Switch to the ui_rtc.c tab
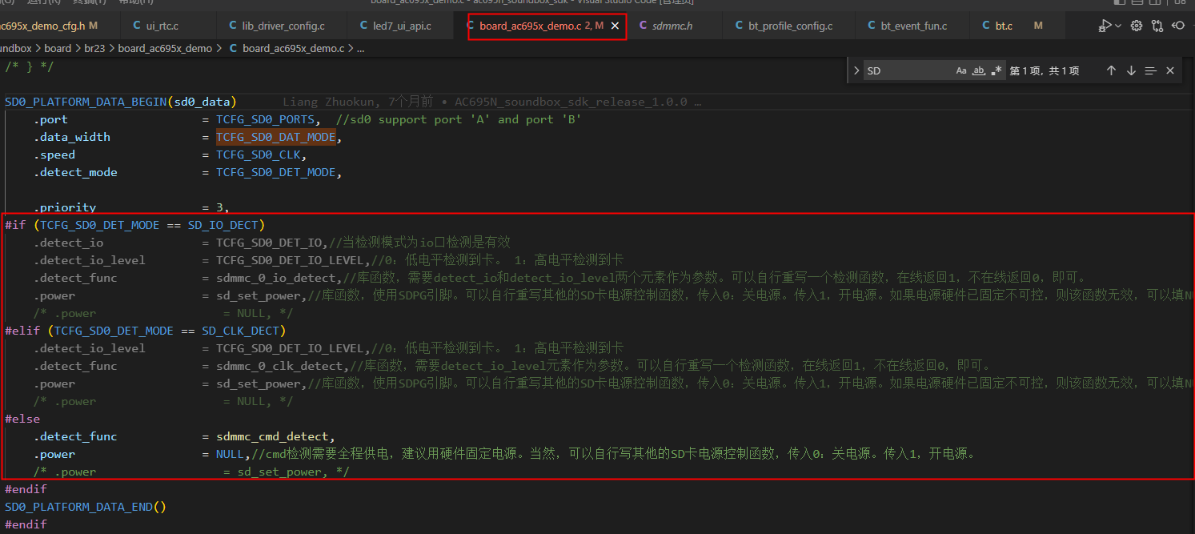 pyautogui.click(x=168, y=26)
